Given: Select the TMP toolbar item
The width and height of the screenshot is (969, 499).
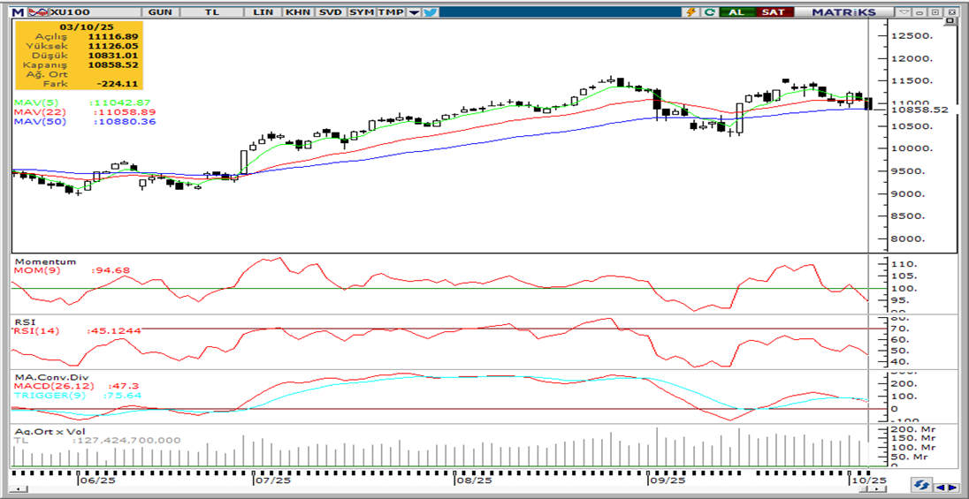Looking at the screenshot, I should point(389,12).
